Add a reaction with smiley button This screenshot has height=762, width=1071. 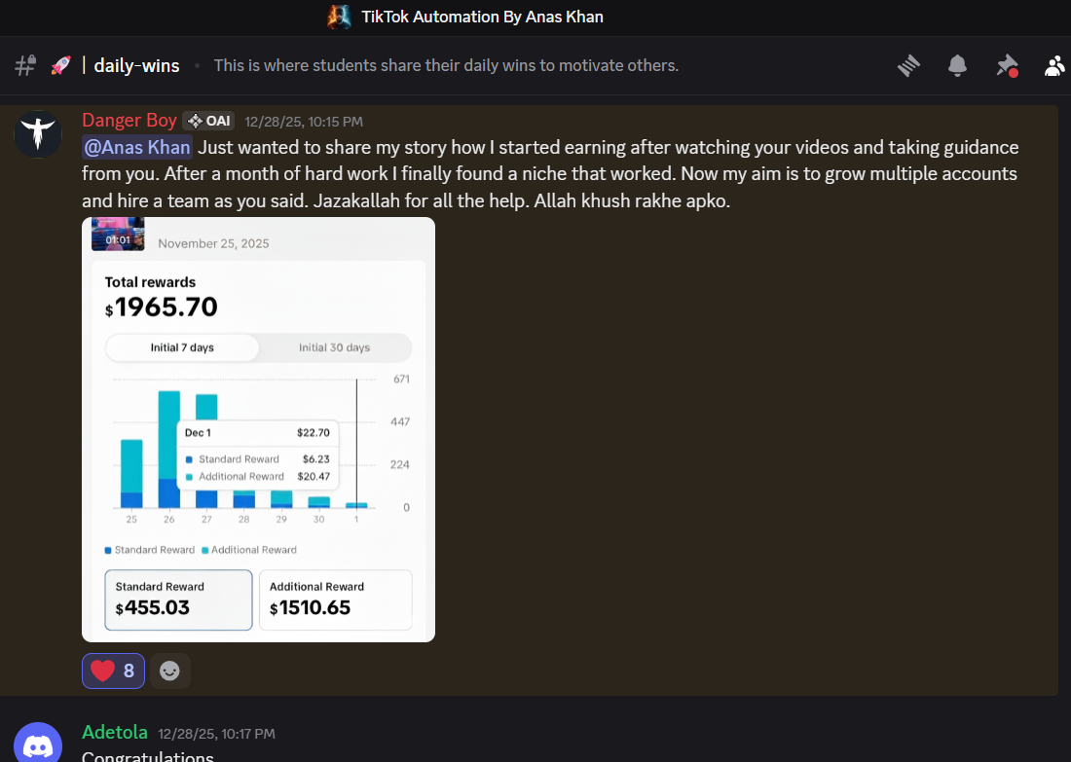[x=169, y=671]
